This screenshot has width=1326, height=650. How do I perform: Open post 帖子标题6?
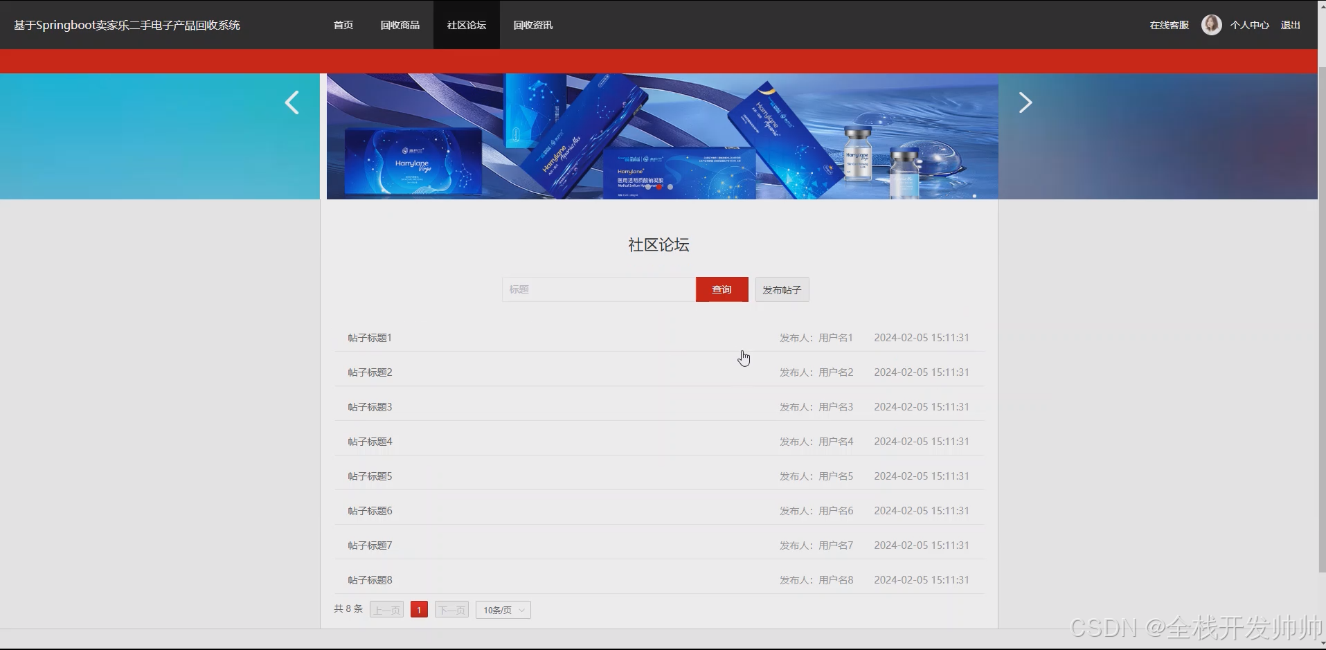pos(370,511)
